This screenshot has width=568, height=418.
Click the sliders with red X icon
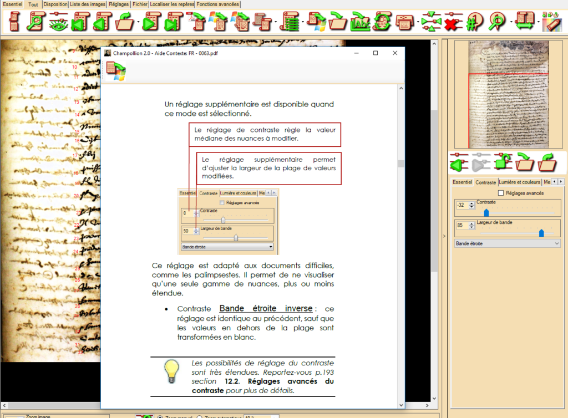click(453, 22)
